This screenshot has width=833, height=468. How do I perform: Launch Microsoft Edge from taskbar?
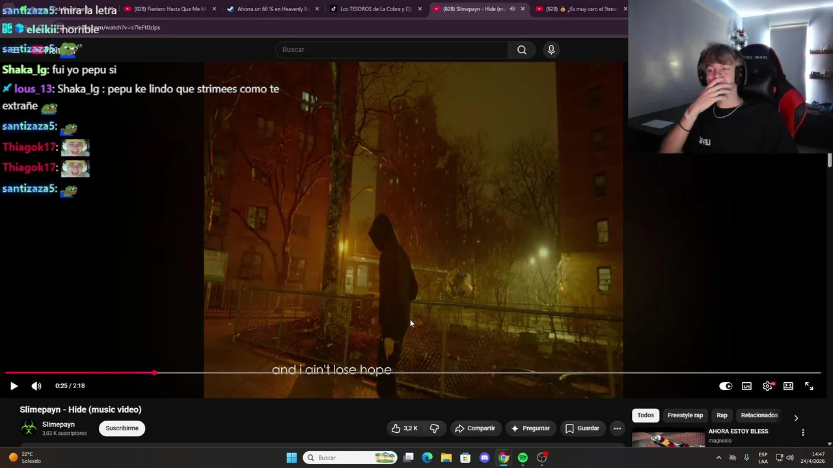click(x=427, y=458)
